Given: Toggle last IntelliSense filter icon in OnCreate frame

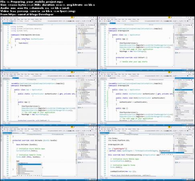Looking at the screenshot, I should [41, 175].
